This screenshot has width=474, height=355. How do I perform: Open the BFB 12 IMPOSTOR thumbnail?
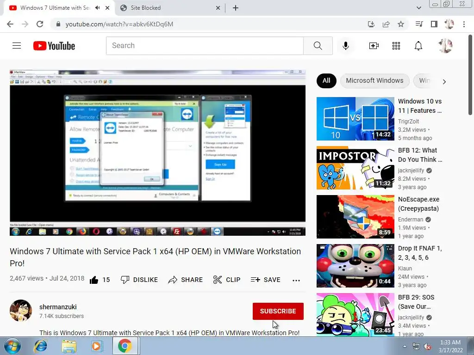355,168
